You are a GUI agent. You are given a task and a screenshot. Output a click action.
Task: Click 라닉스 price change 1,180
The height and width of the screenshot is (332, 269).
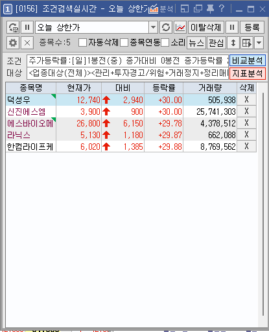tap(133, 135)
